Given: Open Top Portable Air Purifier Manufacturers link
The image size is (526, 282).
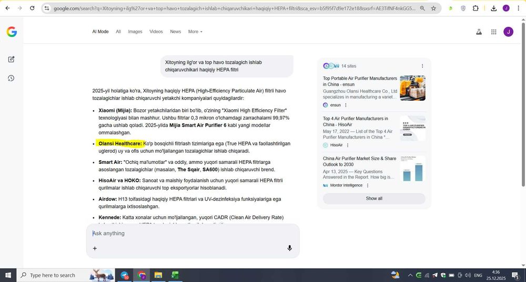Looking at the screenshot, I should (360, 81).
